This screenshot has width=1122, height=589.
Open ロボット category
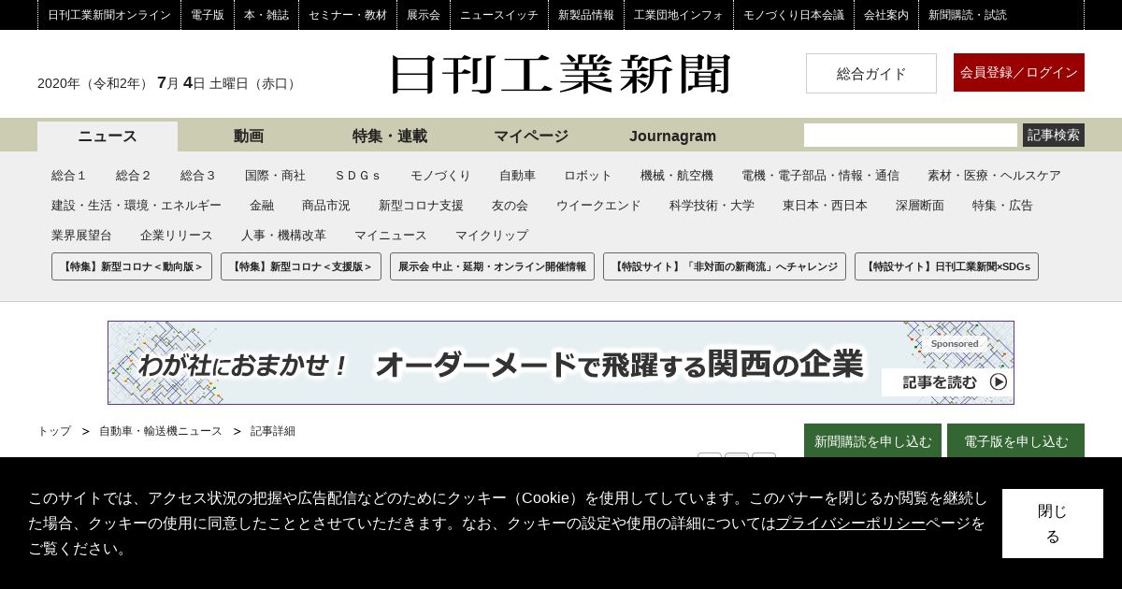click(588, 176)
